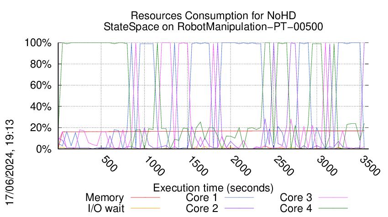Click the 2500 x-axis tick label

tap(283, 166)
